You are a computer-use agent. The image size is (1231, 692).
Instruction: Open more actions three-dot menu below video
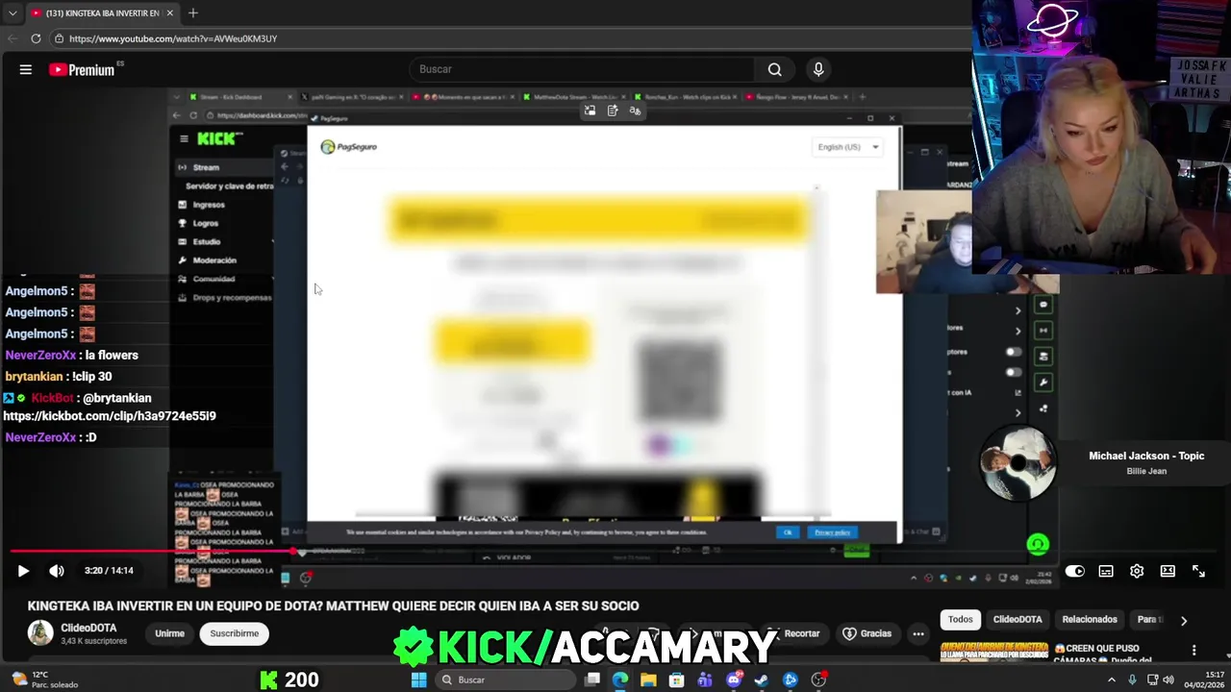(918, 633)
